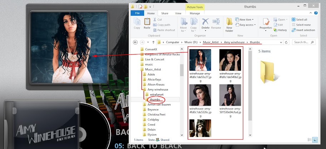Go up one folder level
326x149 pixels.
tap(153, 42)
